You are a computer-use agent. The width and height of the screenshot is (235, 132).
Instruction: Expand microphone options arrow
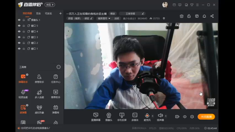click(152, 116)
